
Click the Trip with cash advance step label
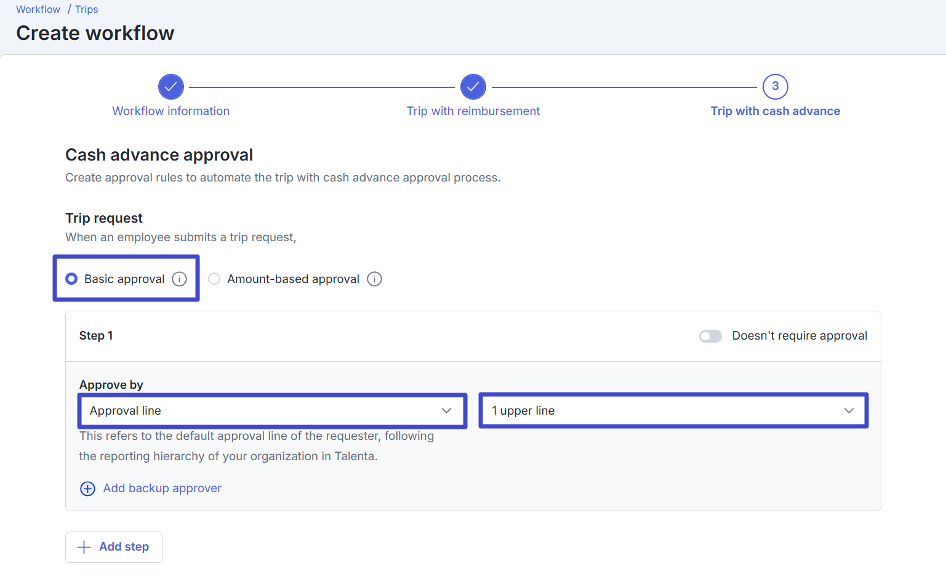tap(775, 111)
